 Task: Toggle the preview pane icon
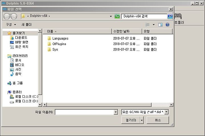point(160,25)
